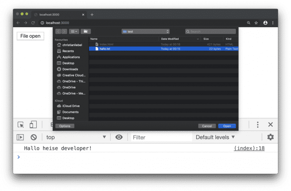Select the index.html file row

(x=163, y=44)
